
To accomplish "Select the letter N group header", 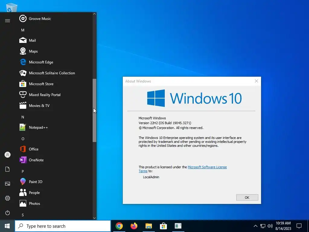I will [23, 117].
